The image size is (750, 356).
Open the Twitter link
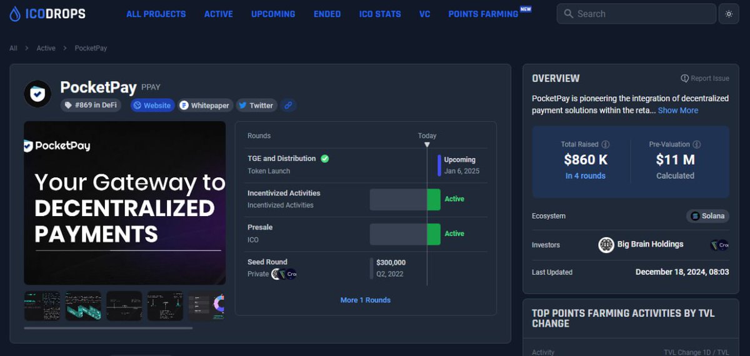point(256,106)
